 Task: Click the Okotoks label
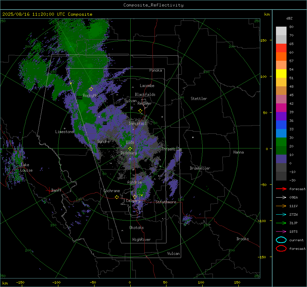coord(136,228)
